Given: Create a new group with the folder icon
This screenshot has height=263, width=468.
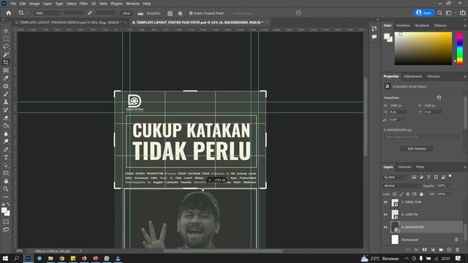Looking at the screenshot, I should [x=441, y=250].
